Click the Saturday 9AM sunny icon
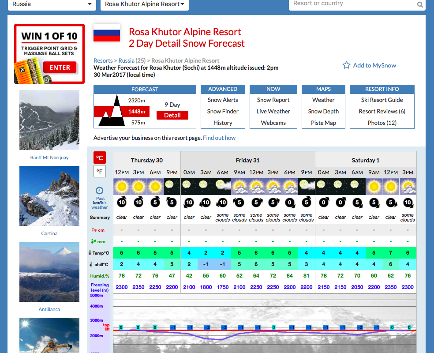The image size is (434, 353). pos(374,187)
